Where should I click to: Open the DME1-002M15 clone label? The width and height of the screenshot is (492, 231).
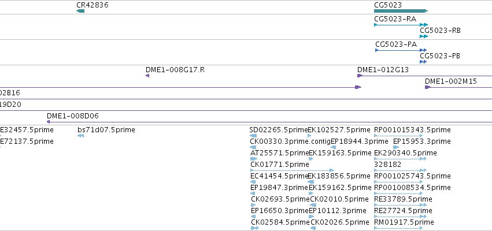(x=450, y=81)
